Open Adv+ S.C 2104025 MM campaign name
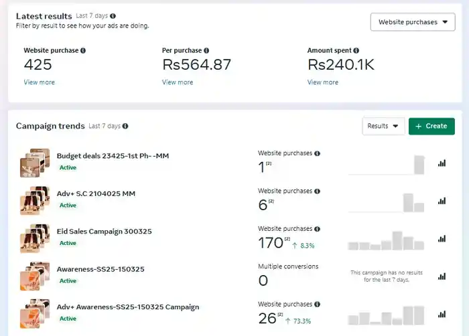 (x=96, y=193)
